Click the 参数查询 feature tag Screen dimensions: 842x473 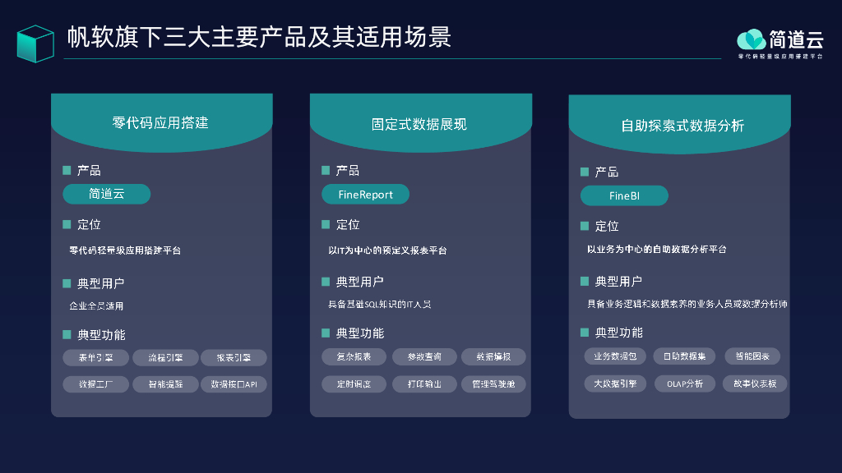[x=423, y=356]
